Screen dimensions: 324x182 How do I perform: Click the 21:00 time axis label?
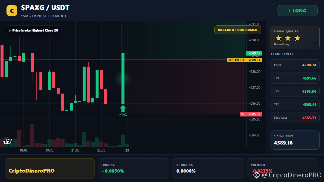coord(75,150)
